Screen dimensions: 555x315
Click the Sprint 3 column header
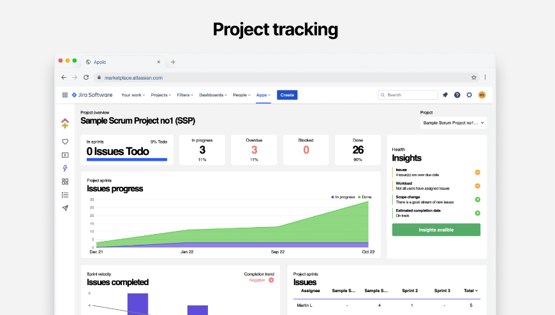[443, 291]
